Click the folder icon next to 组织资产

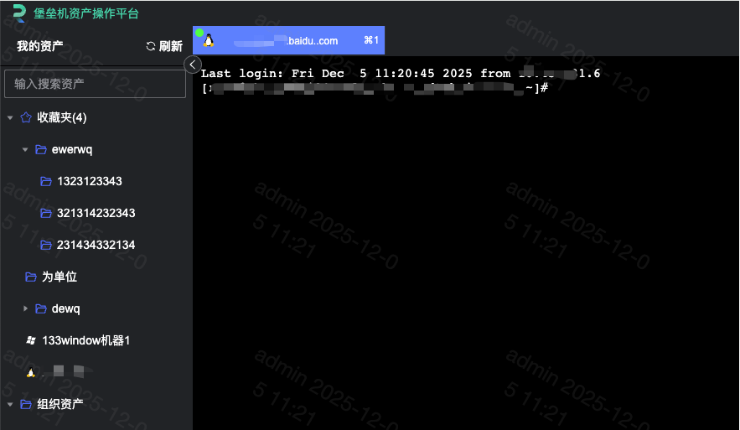coord(26,404)
